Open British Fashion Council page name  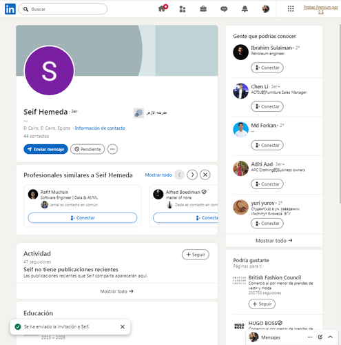(275, 277)
